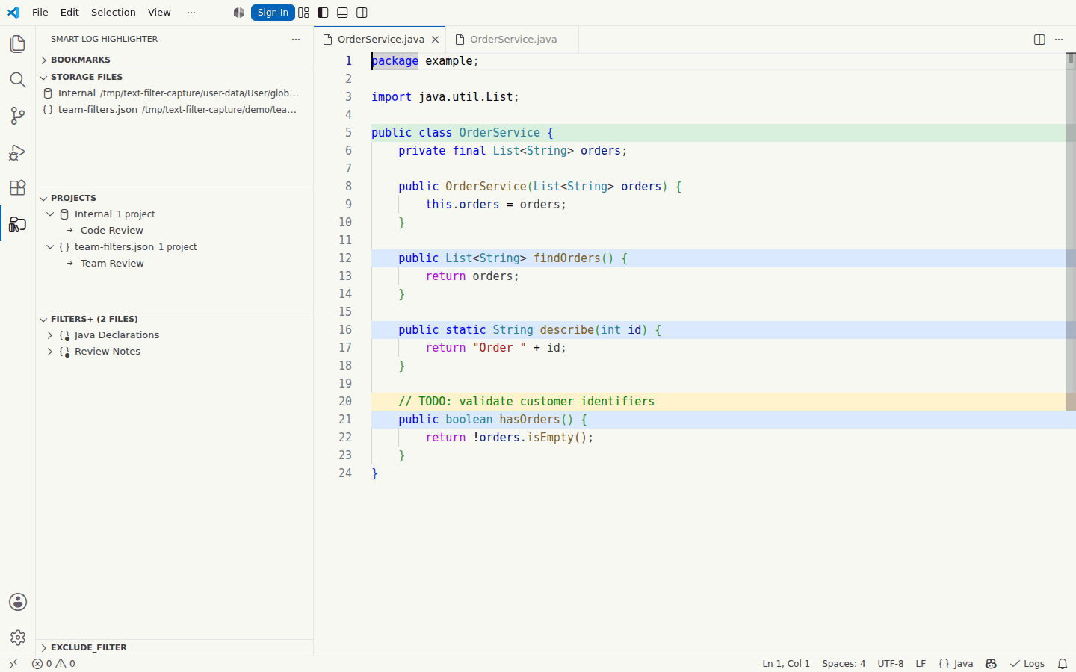Select the Smart Log Highlighter activity icon
This screenshot has width=1076, height=672.
[x=18, y=224]
